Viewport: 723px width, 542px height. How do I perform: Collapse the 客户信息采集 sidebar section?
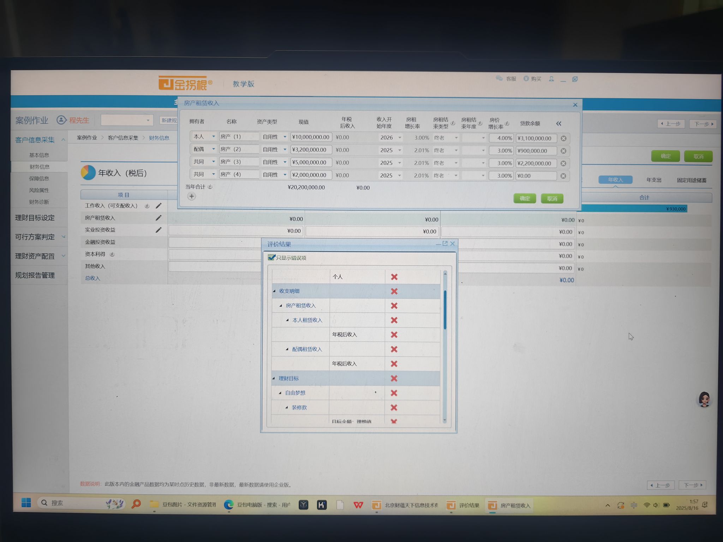[64, 140]
